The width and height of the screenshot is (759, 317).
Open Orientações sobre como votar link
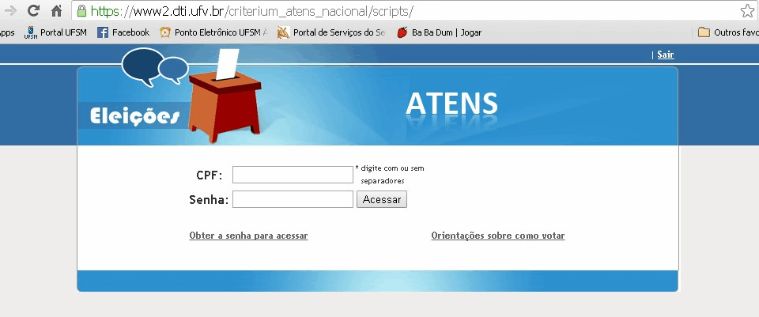(x=497, y=236)
